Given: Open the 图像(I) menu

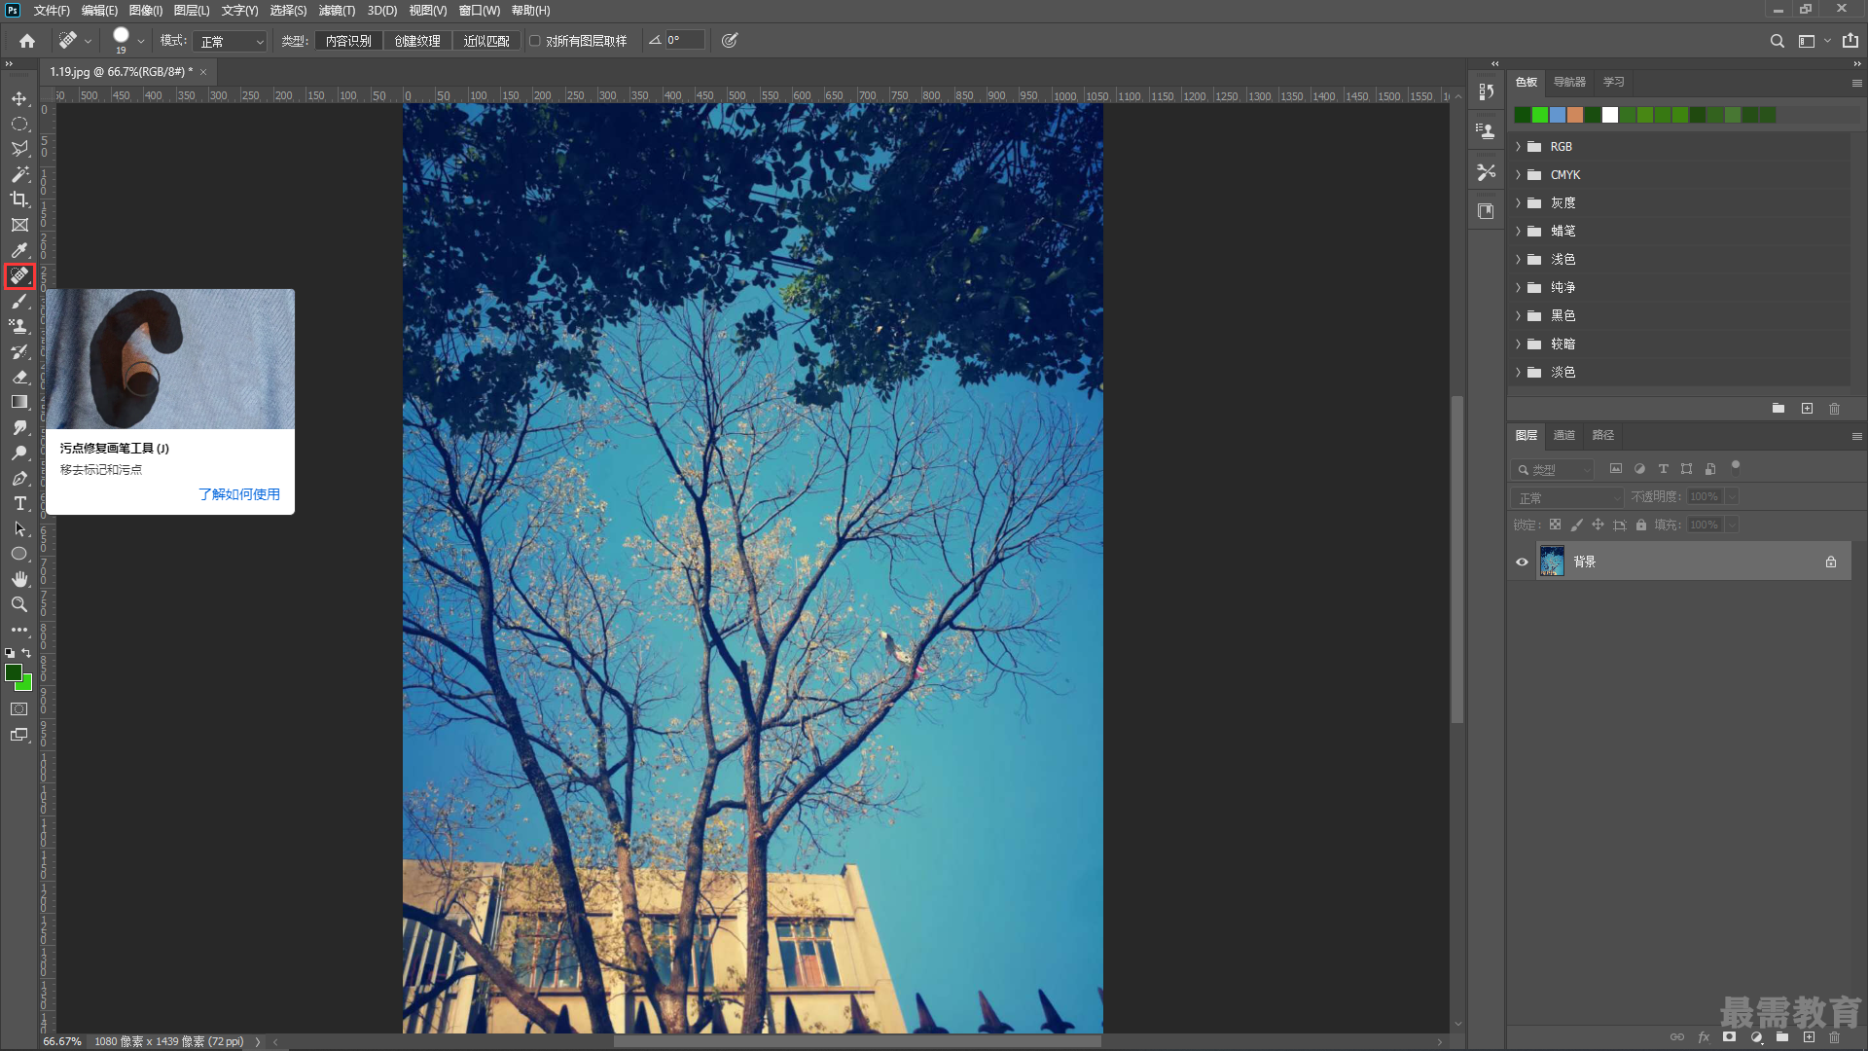Looking at the screenshot, I should [146, 10].
